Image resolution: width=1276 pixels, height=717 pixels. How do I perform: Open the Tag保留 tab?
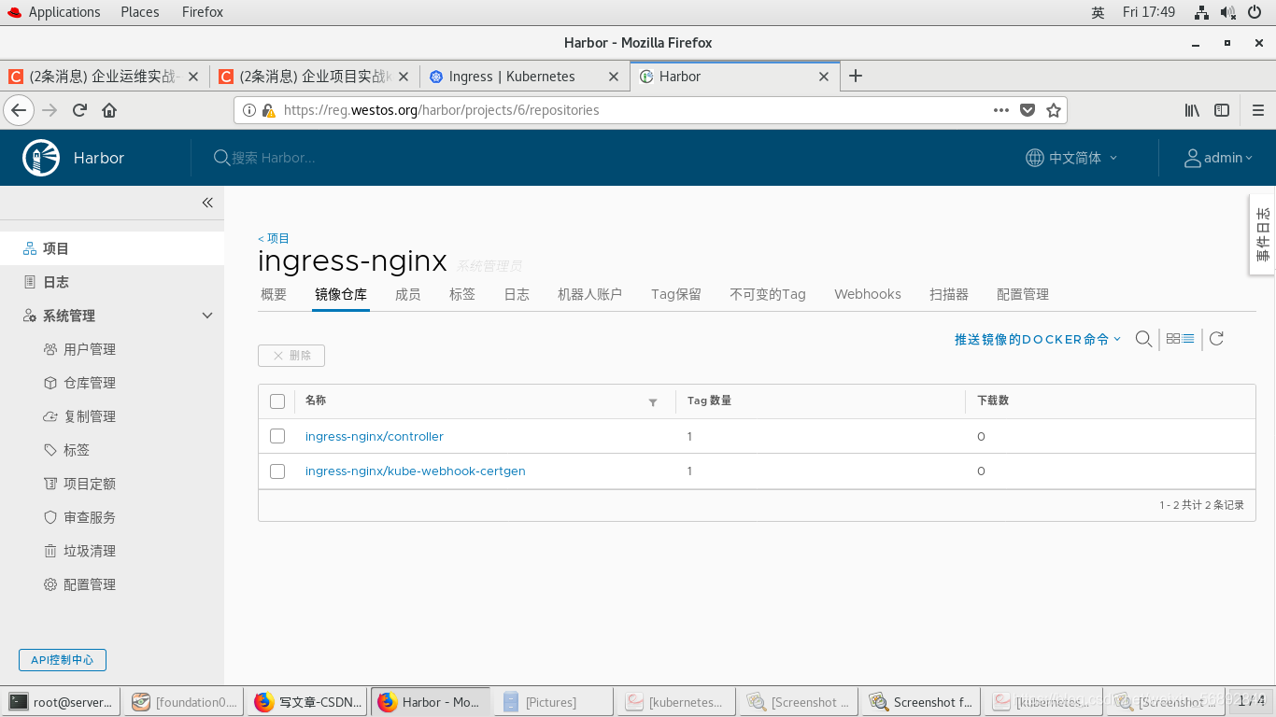[676, 294]
